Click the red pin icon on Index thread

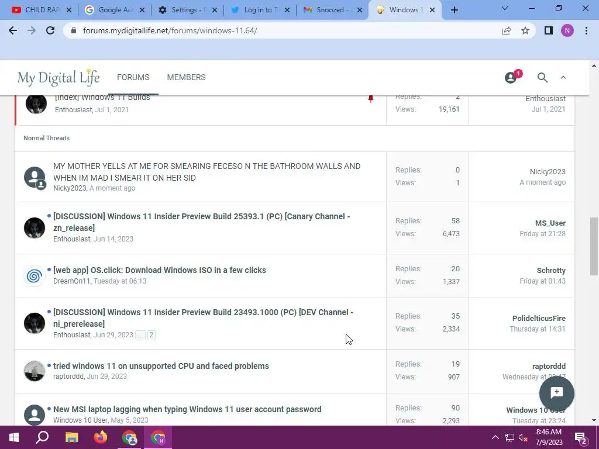tap(370, 99)
